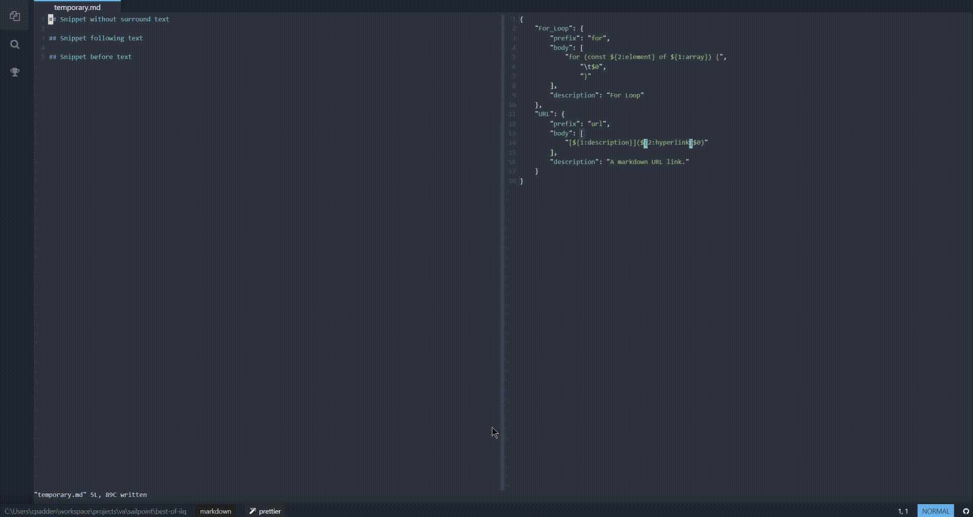The image size is (973, 517).
Task: Click the "Snippet before text" heading line
Action: point(90,57)
